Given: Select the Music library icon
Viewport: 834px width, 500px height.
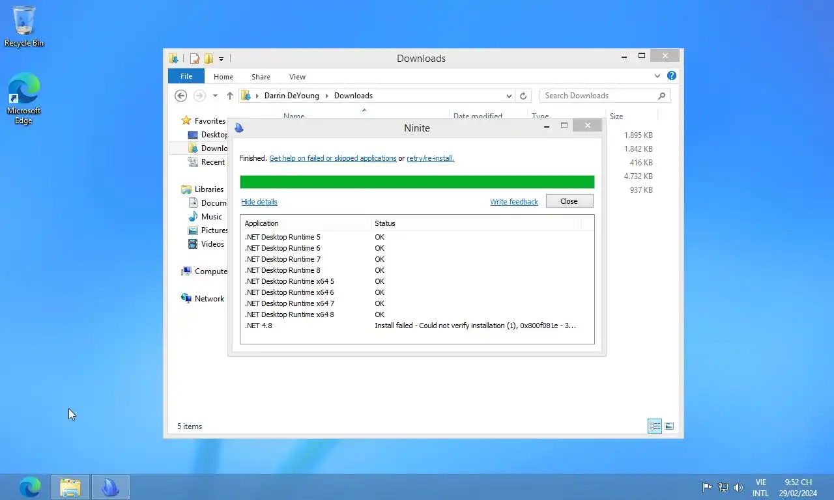Looking at the screenshot, I should tap(193, 217).
